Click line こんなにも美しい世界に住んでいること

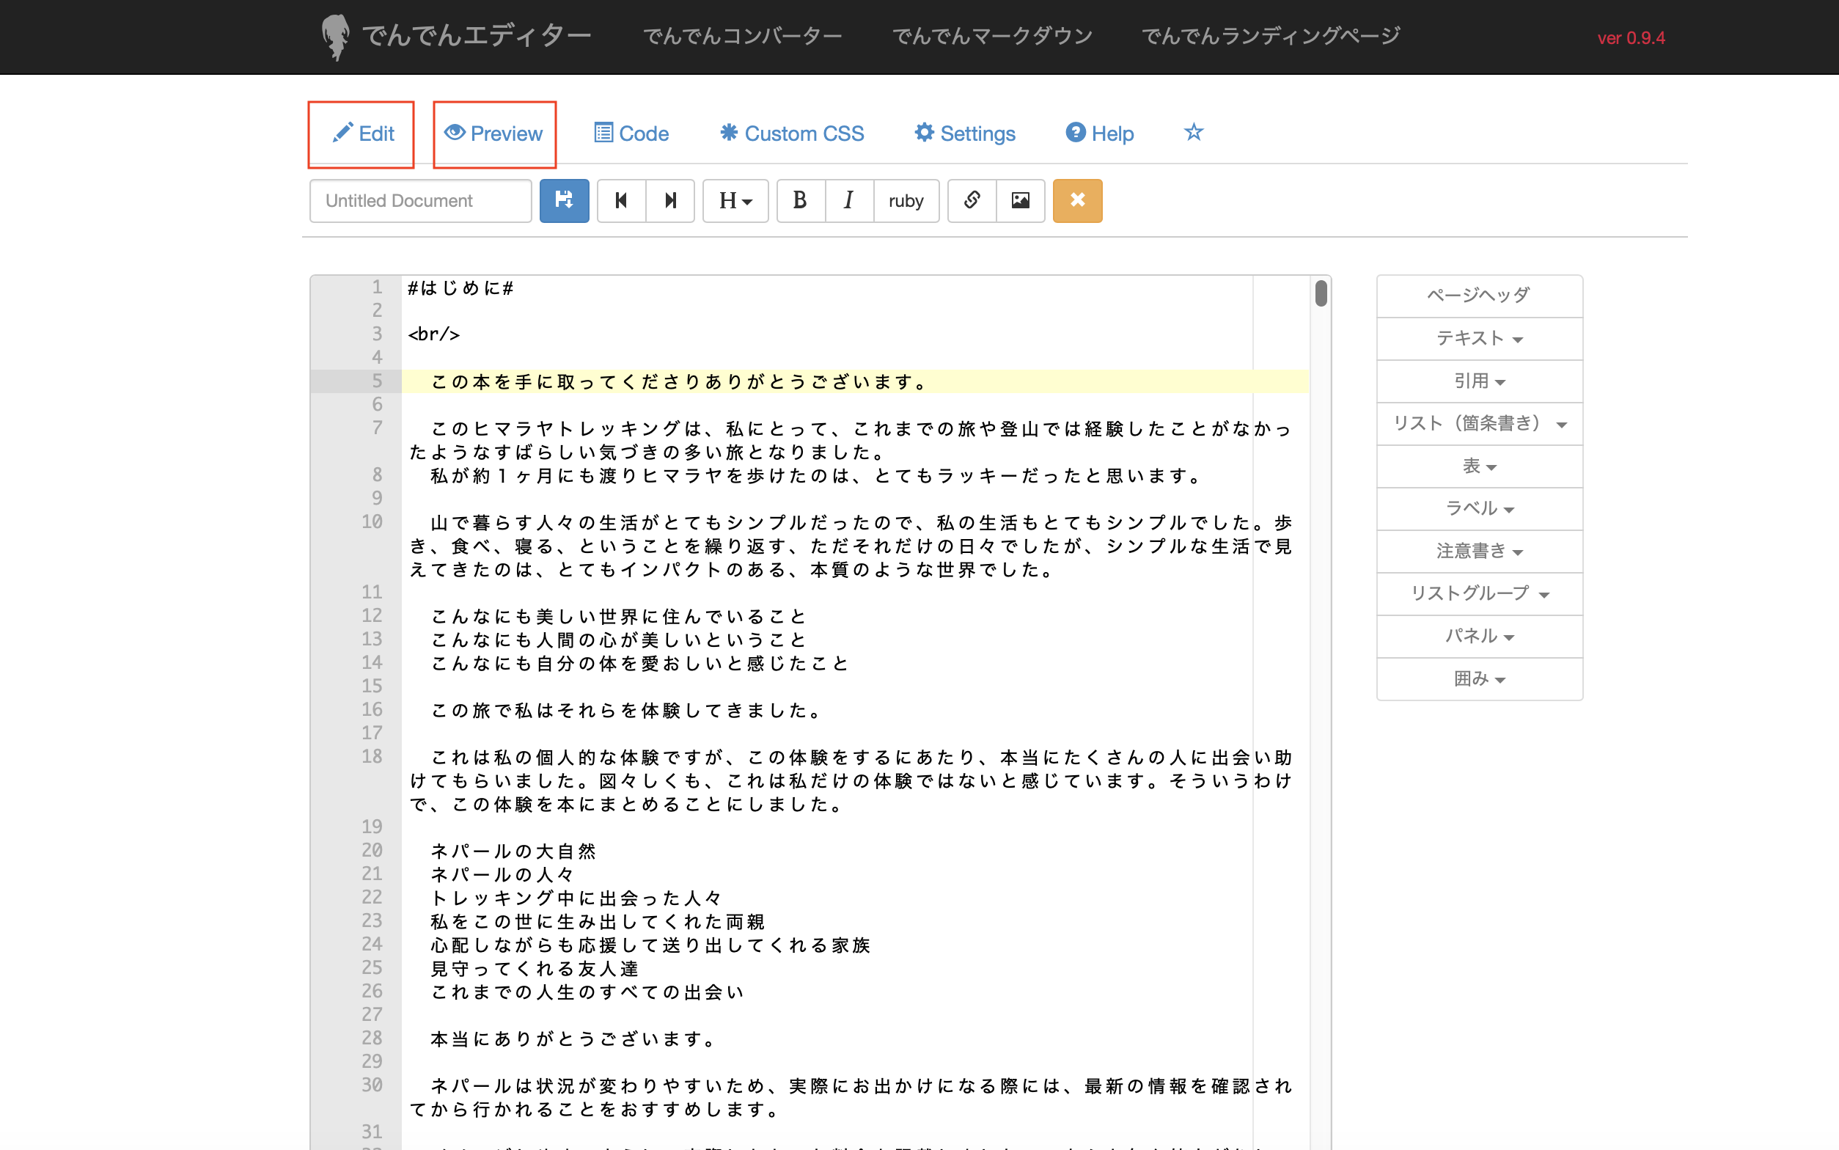pyautogui.click(x=619, y=616)
